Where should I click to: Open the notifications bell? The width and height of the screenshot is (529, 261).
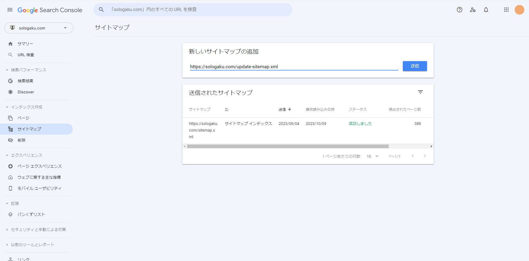(x=486, y=10)
